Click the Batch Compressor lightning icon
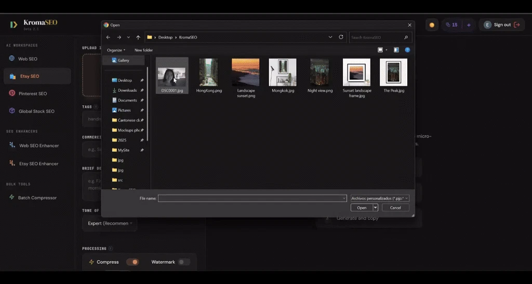 coord(12,197)
